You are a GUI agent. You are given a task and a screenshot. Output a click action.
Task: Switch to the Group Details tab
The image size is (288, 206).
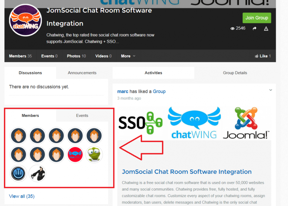pyautogui.click(x=235, y=73)
